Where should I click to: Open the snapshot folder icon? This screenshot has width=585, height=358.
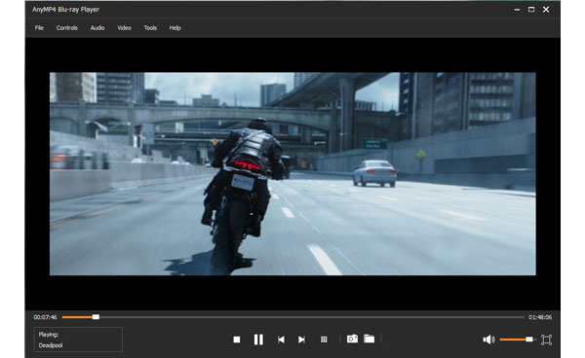[x=369, y=339]
